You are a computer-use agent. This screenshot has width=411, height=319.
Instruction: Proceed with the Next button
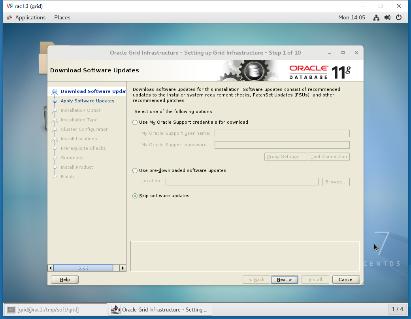click(285, 280)
